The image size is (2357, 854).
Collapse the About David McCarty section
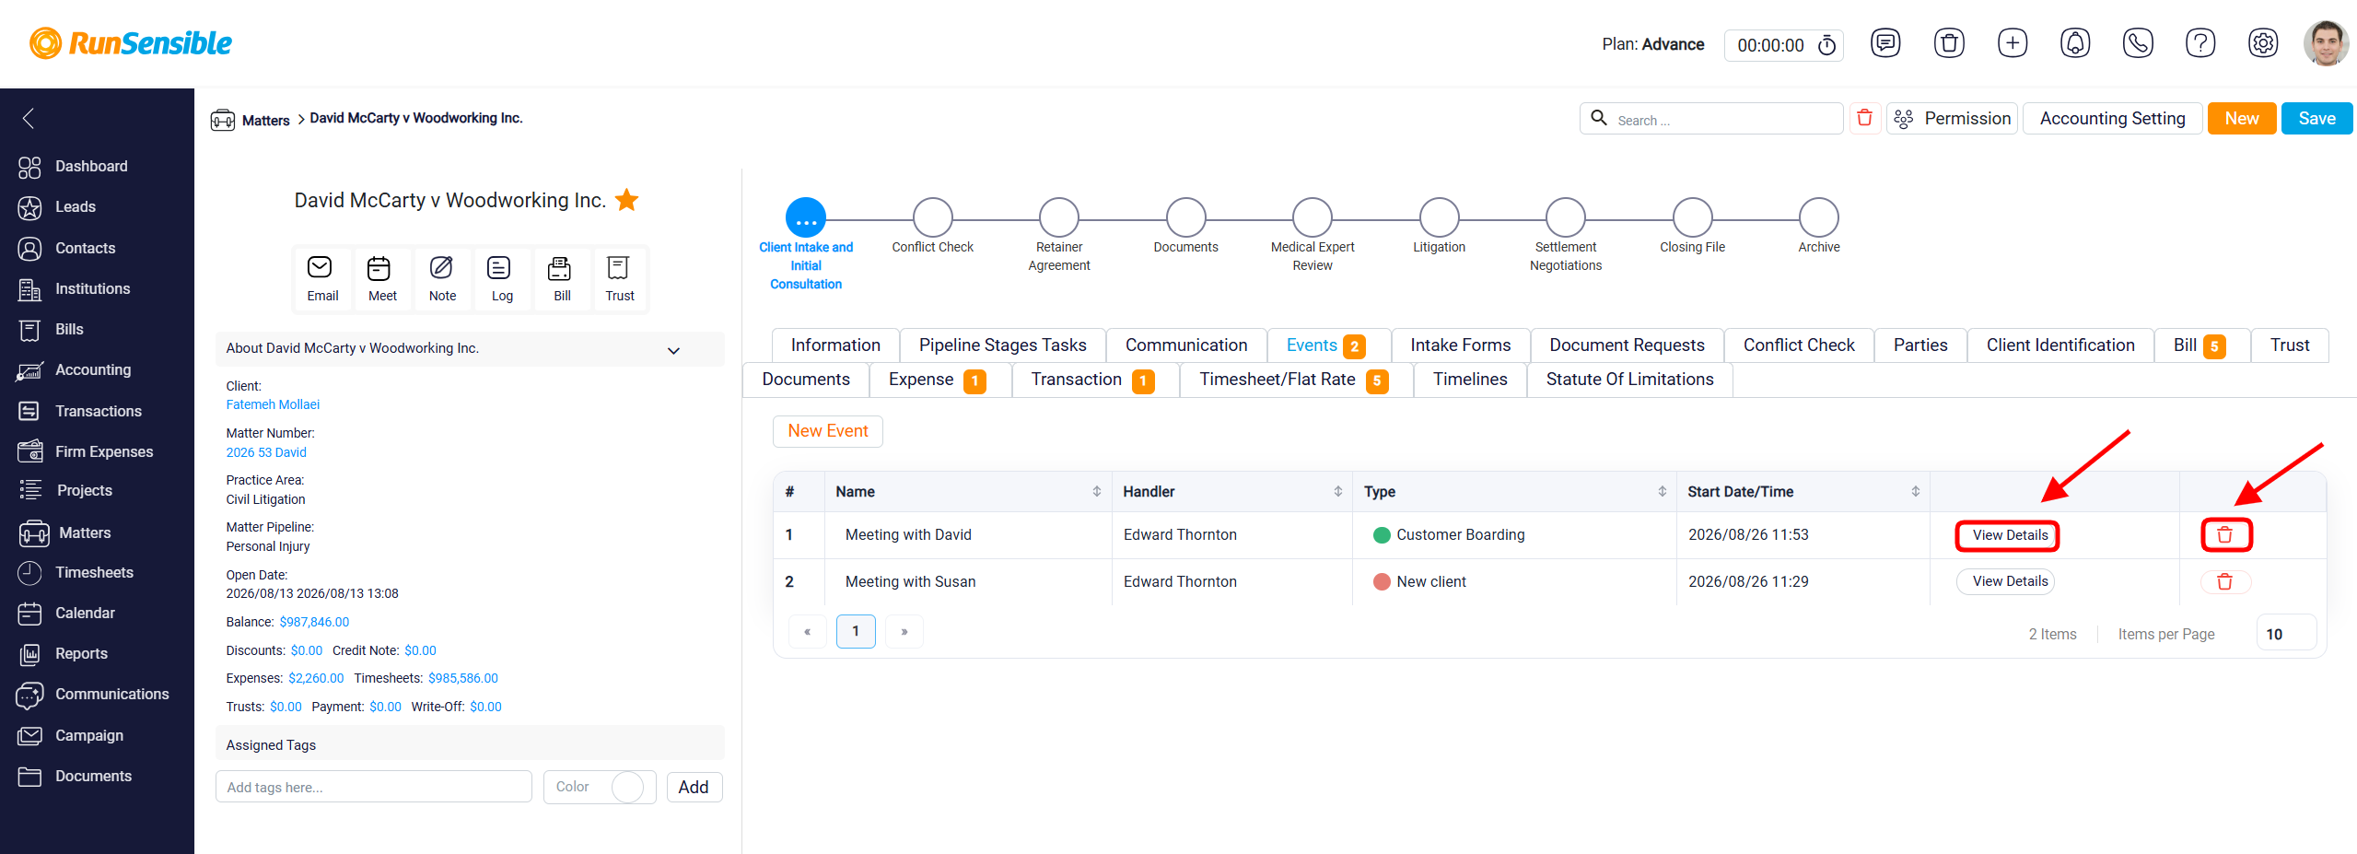[673, 350]
